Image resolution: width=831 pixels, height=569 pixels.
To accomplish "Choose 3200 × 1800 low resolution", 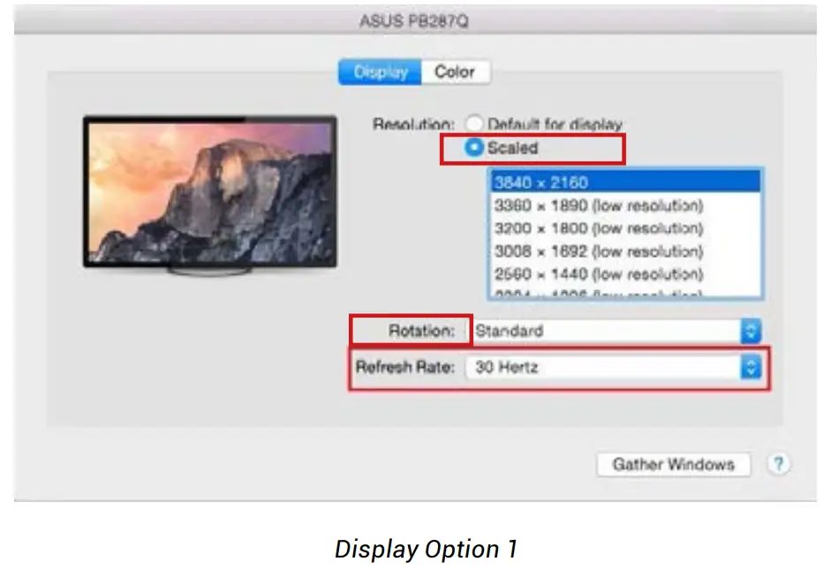I will 626,228.
